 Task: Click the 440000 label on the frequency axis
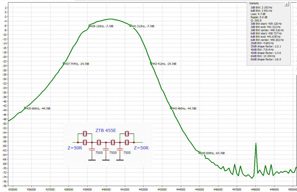click(x=106, y=189)
